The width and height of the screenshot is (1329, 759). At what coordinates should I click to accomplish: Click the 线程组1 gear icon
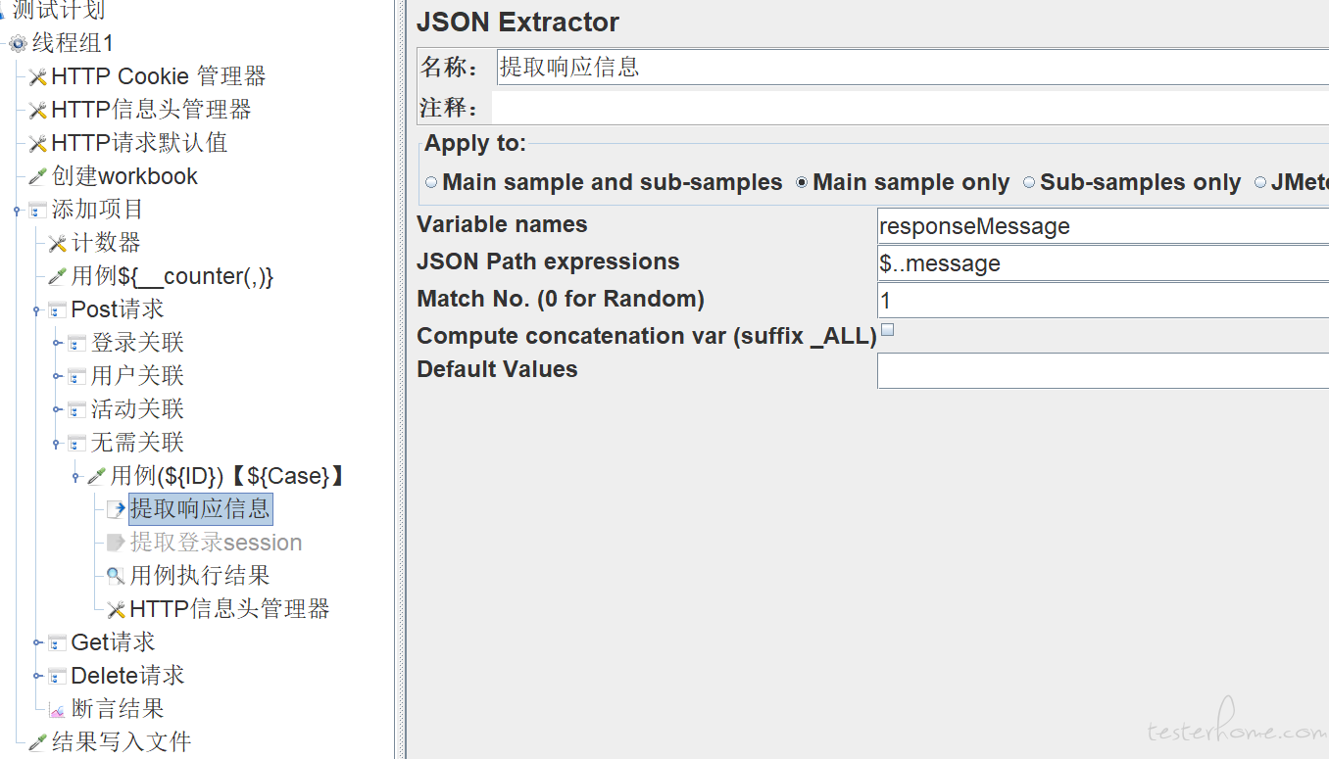pyautogui.click(x=18, y=44)
